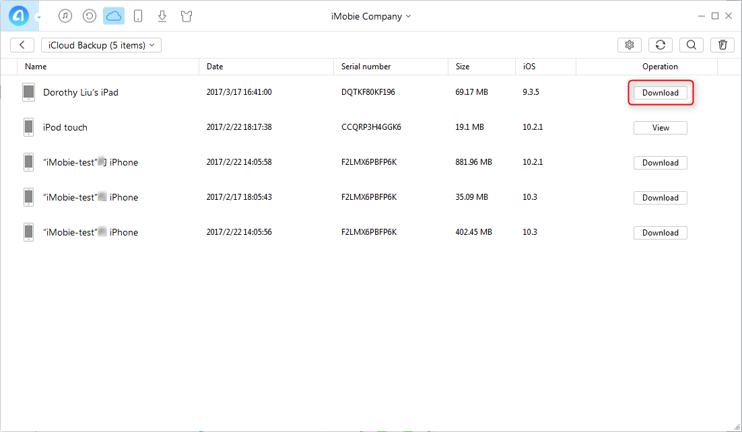Download the 35.09 MB iPhone backup

click(660, 198)
